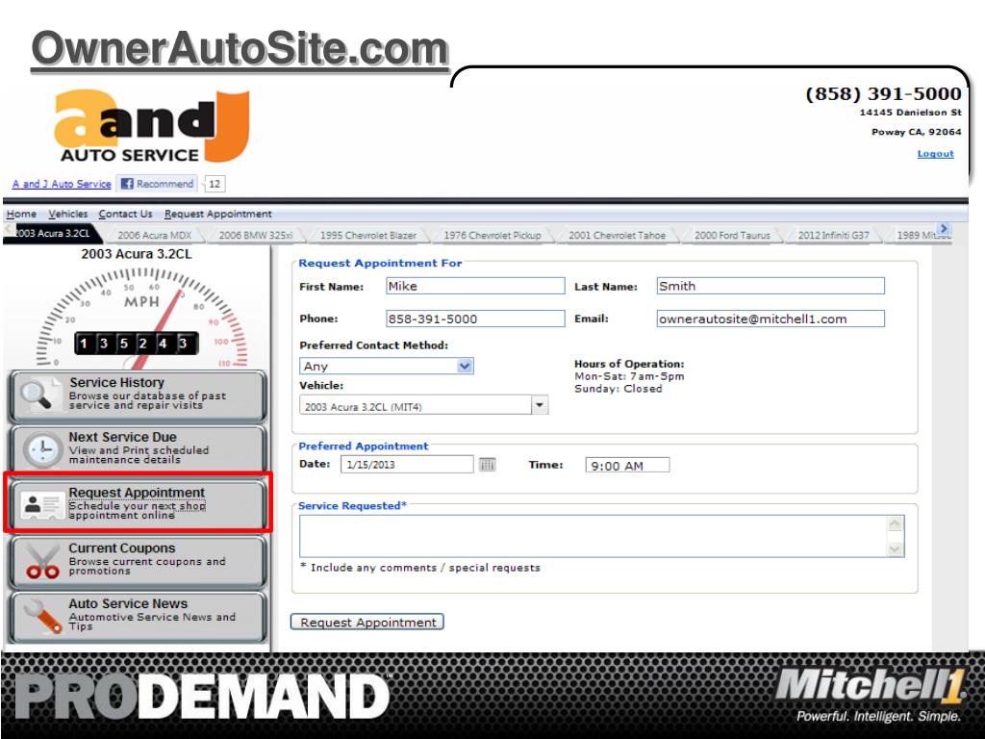Click the odometer reading 135243
The image size is (985, 739).
pyautogui.click(x=137, y=344)
